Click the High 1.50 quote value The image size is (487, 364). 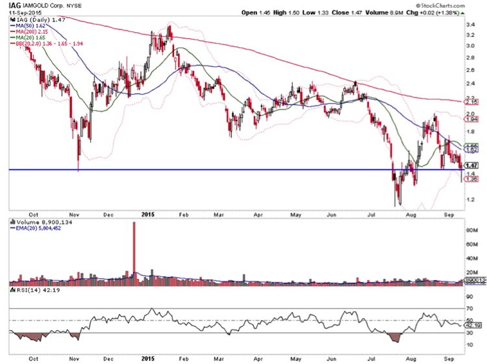(x=286, y=13)
